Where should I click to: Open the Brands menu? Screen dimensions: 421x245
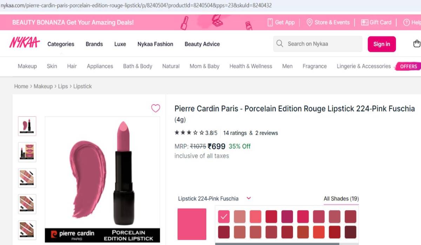94,44
